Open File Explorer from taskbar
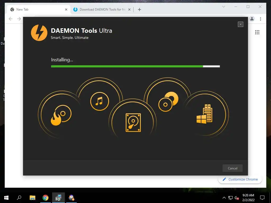Screen dimensions: 271x203 pos(32,198)
